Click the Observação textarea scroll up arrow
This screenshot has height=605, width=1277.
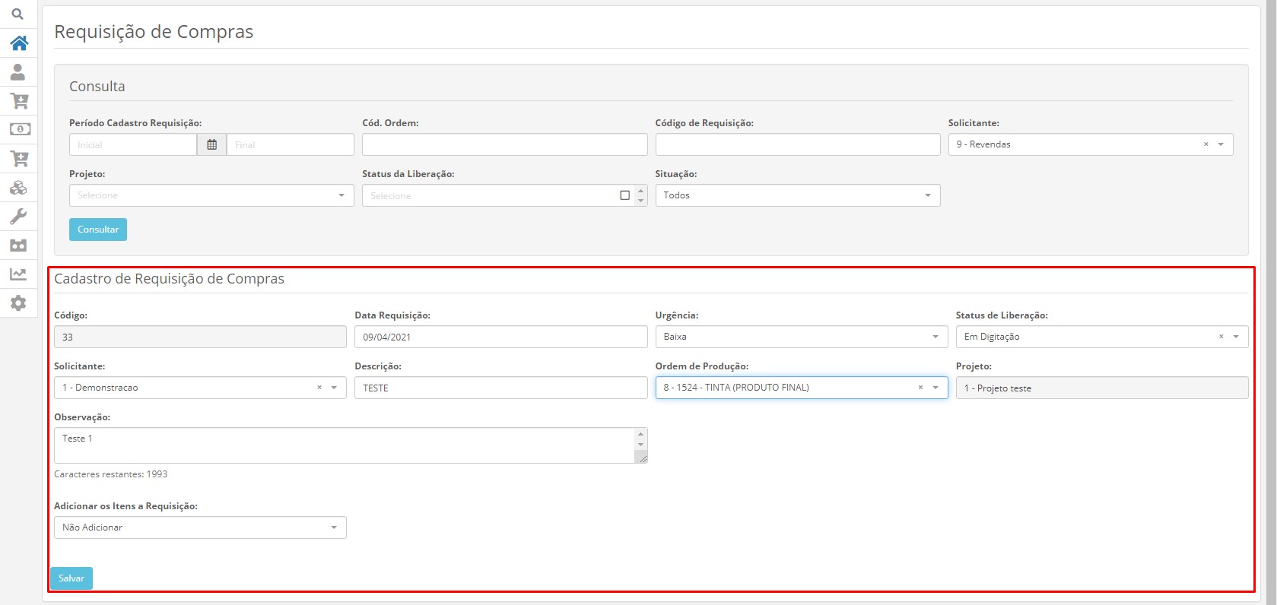[x=641, y=434]
